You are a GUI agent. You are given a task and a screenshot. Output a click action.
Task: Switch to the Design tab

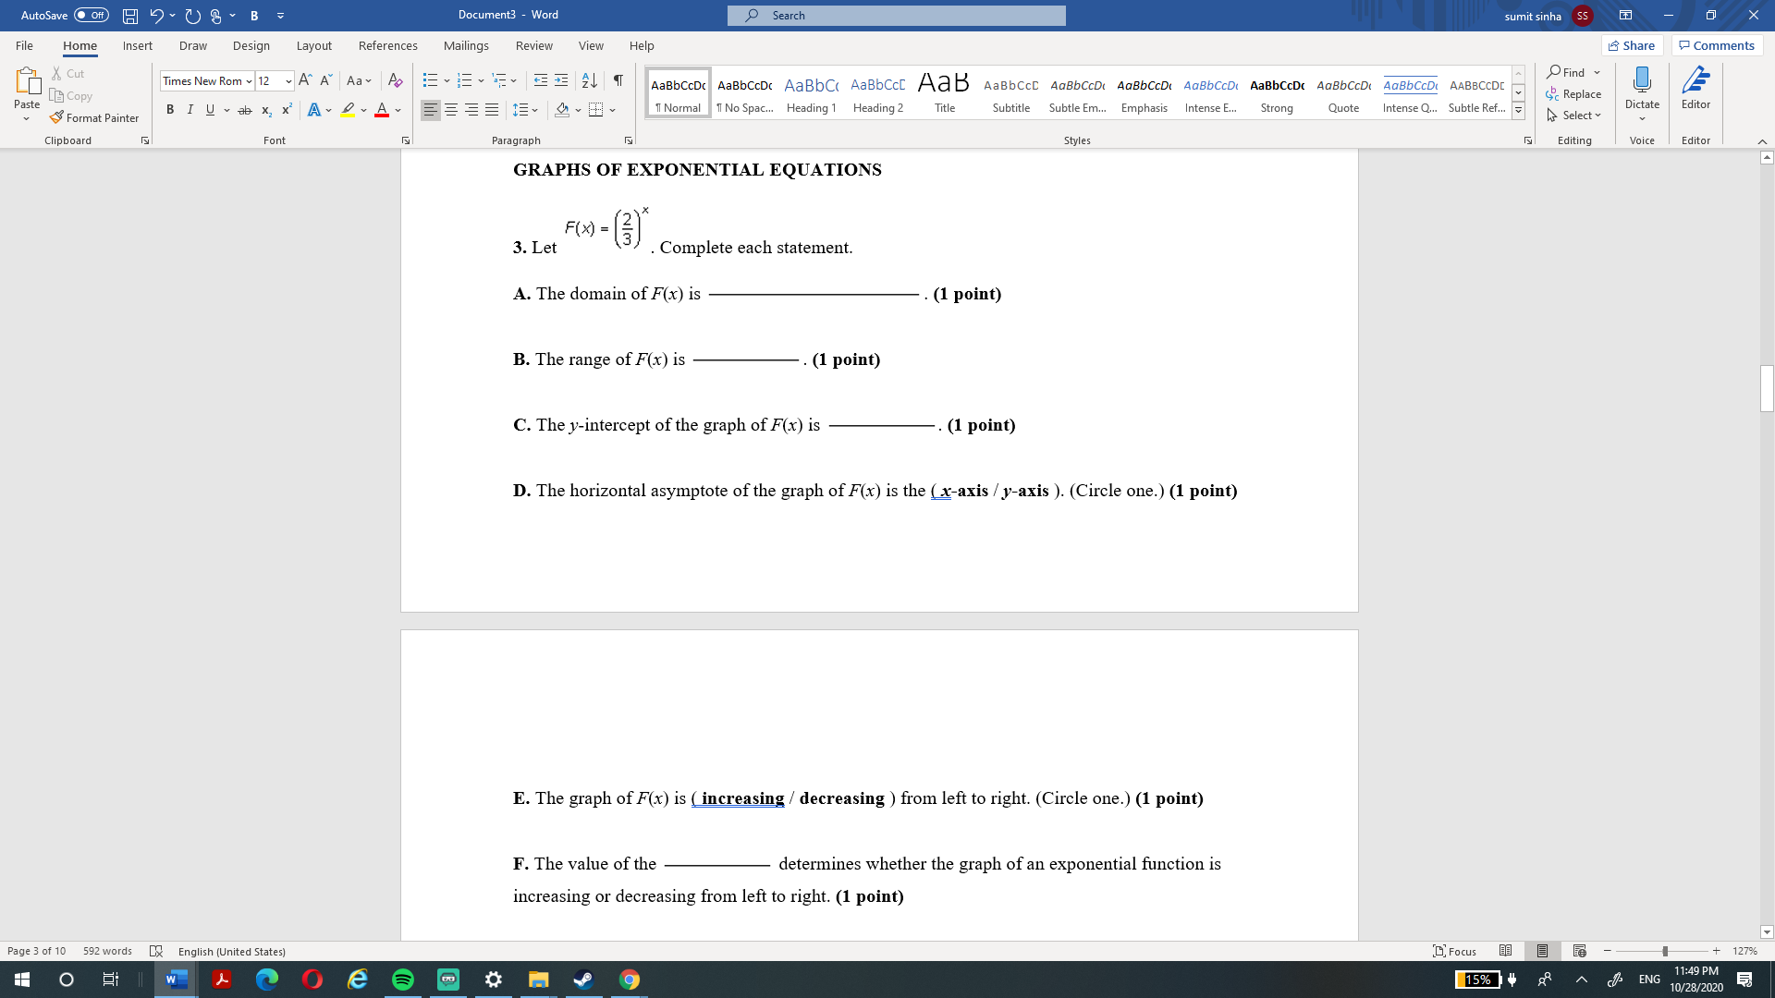pyautogui.click(x=251, y=45)
